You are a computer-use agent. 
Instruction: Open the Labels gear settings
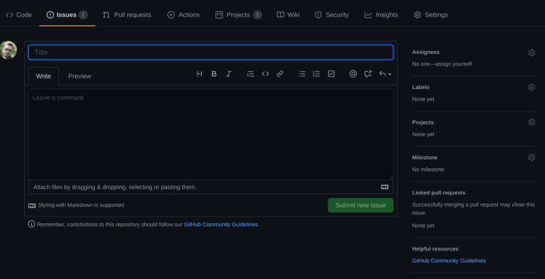(x=531, y=87)
